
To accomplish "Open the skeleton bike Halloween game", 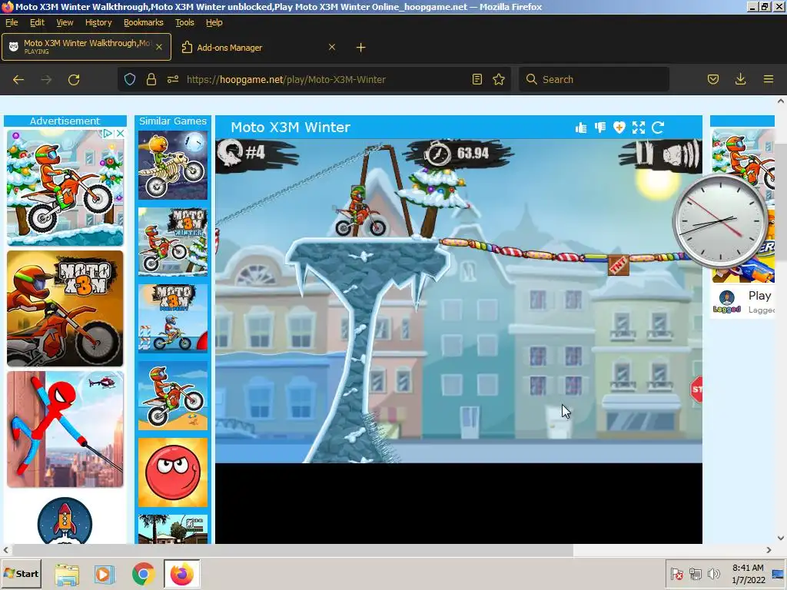I will pos(173,165).
